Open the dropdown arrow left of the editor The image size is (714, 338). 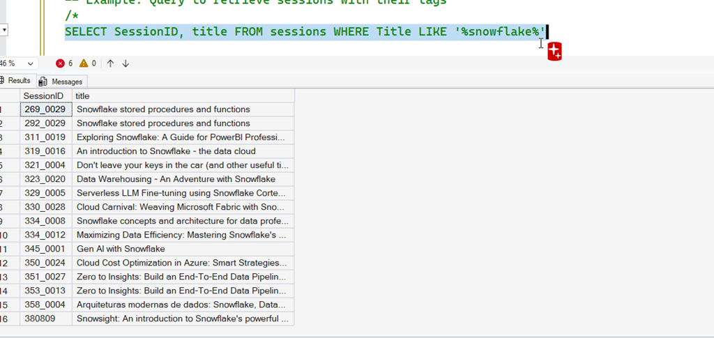pos(4,30)
